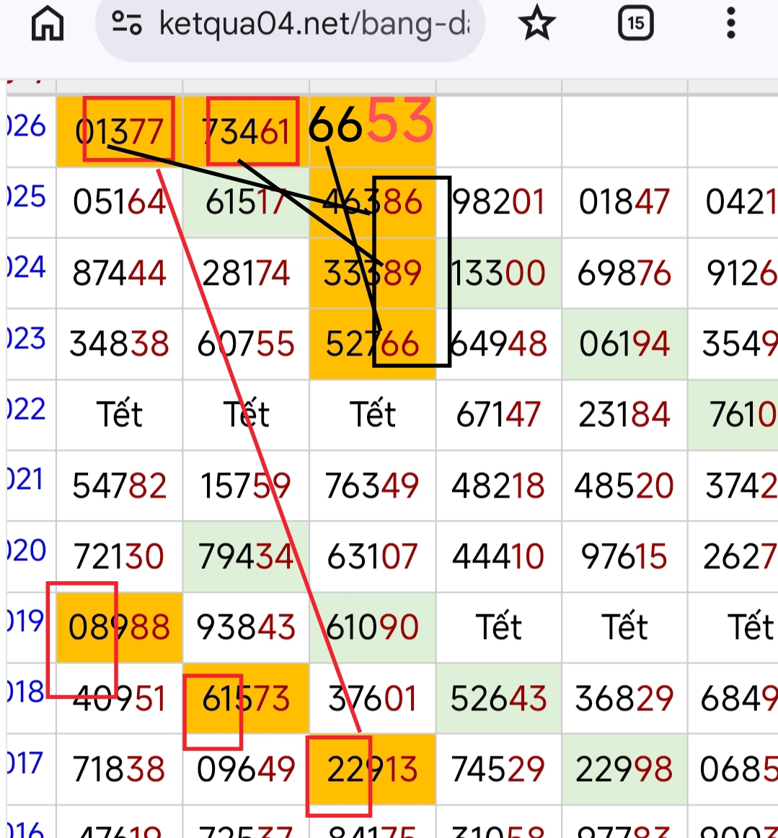Image resolution: width=778 pixels, height=838 pixels.
Task: Select the result cell 23184
Action: coord(624,414)
